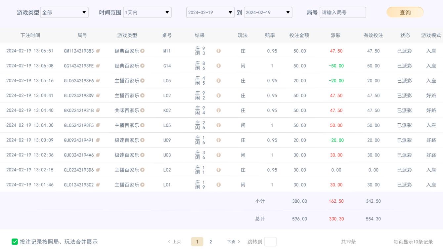Click subtotal payout value 162.50

336,201
